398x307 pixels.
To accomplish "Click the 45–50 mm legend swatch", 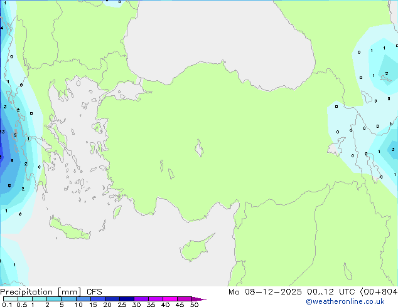I will click(185, 299).
